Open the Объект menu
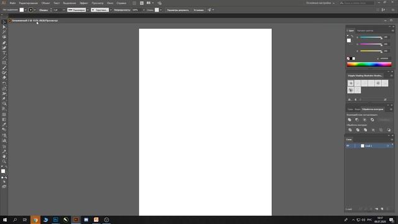This screenshot has width=398, height=224. click(x=45, y=3)
